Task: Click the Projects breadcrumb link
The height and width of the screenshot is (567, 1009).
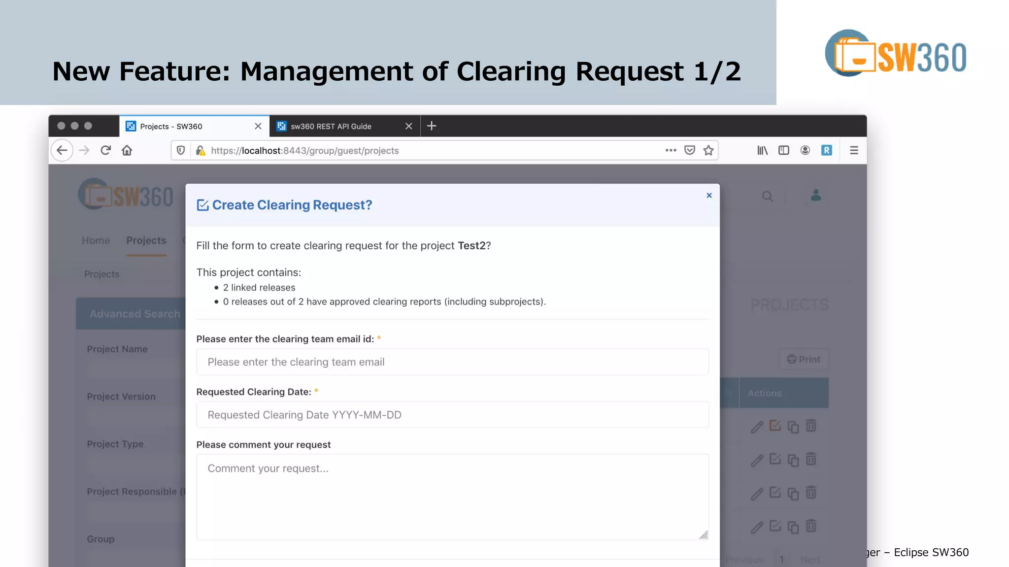Action: (101, 274)
